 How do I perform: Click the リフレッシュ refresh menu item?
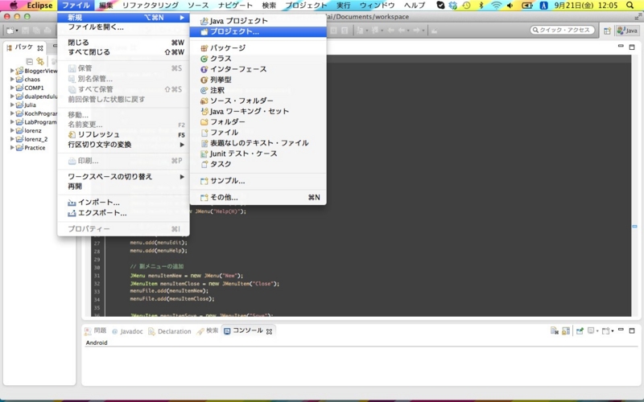click(x=123, y=134)
